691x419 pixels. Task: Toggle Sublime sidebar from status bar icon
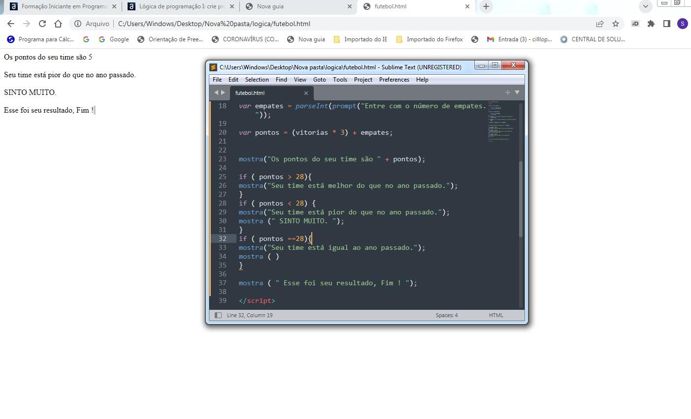click(218, 315)
